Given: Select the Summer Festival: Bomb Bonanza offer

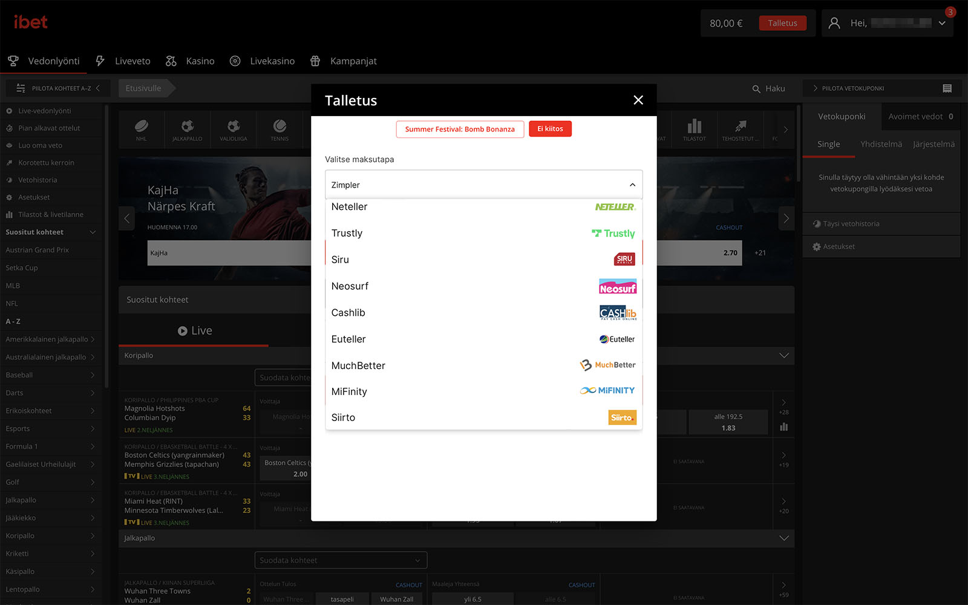Looking at the screenshot, I should point(460,129).
